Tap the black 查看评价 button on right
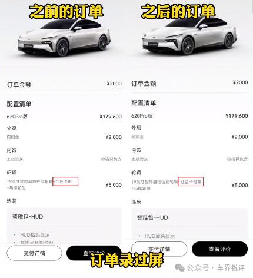Screen dimensions: 253x278 point(219,249)
